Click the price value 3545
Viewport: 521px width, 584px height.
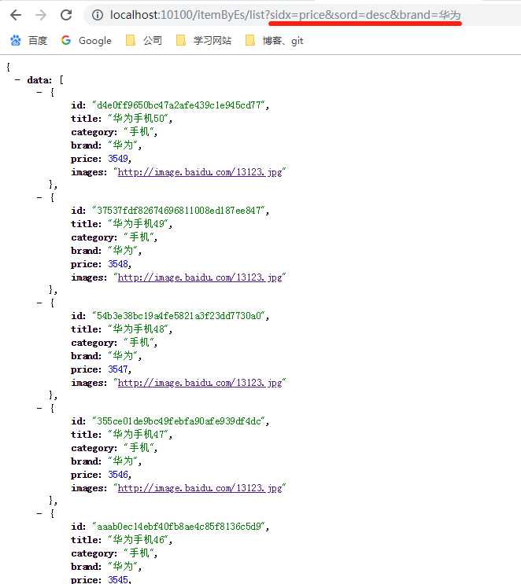tap(118, 579)
